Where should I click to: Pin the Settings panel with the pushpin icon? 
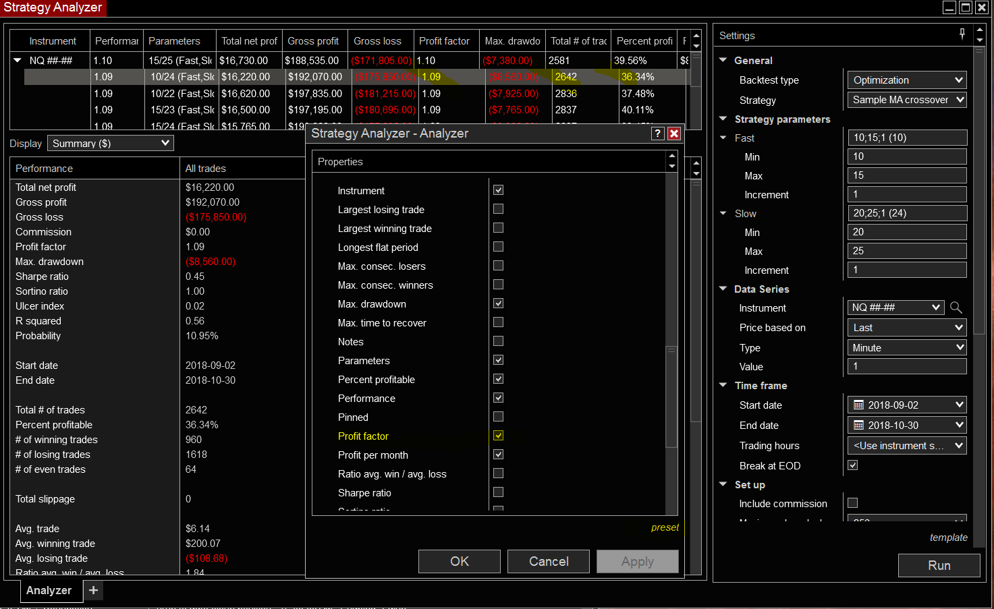point(962,34)
